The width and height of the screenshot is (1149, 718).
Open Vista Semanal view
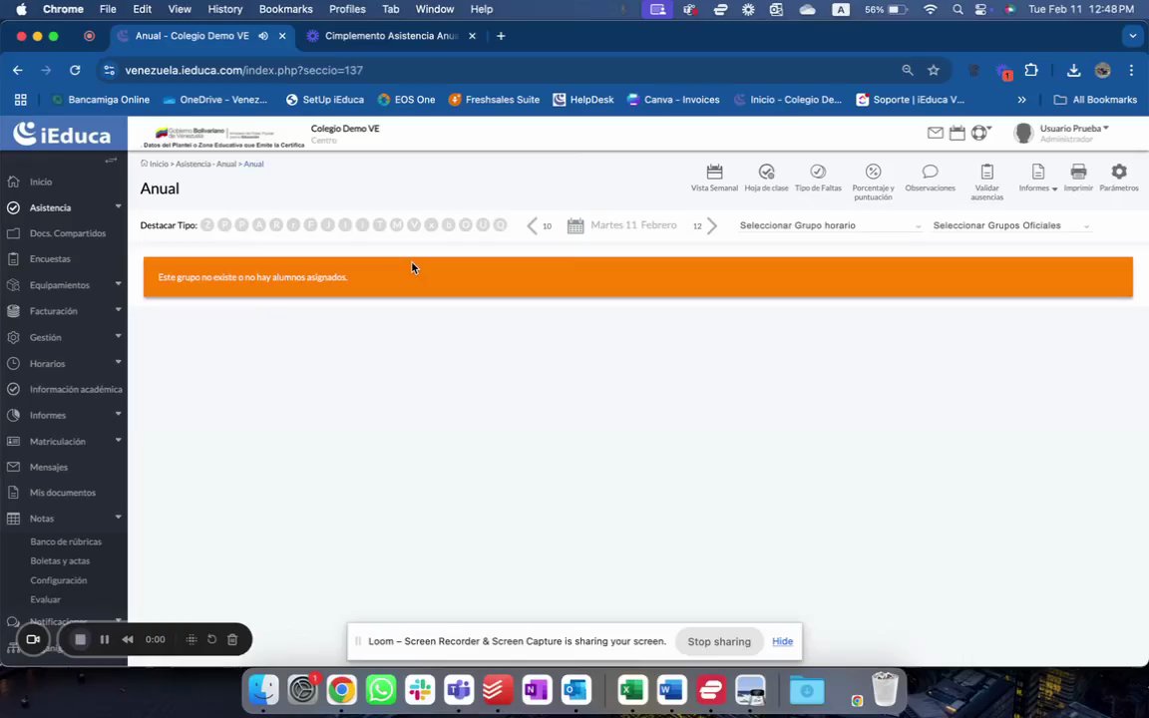[714, 179]
